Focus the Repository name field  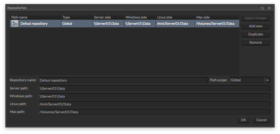[123, 80]
